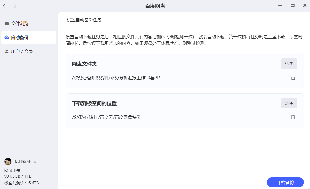
Task: Click the 百度网盘 window title
Action: (155, 6)
